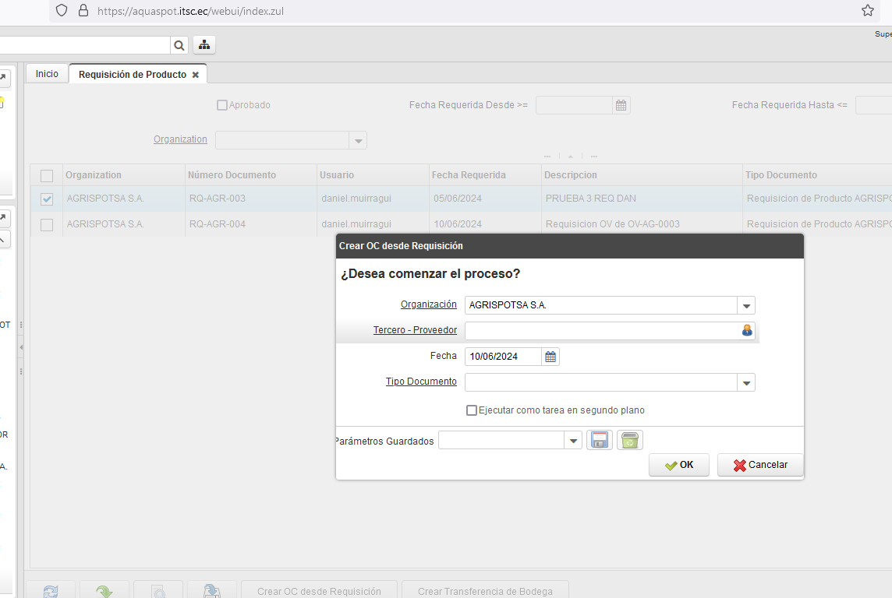Open the menu tree hierarchy icon
The width and height of the screenshot is (892, 598).
pos(204,45)
